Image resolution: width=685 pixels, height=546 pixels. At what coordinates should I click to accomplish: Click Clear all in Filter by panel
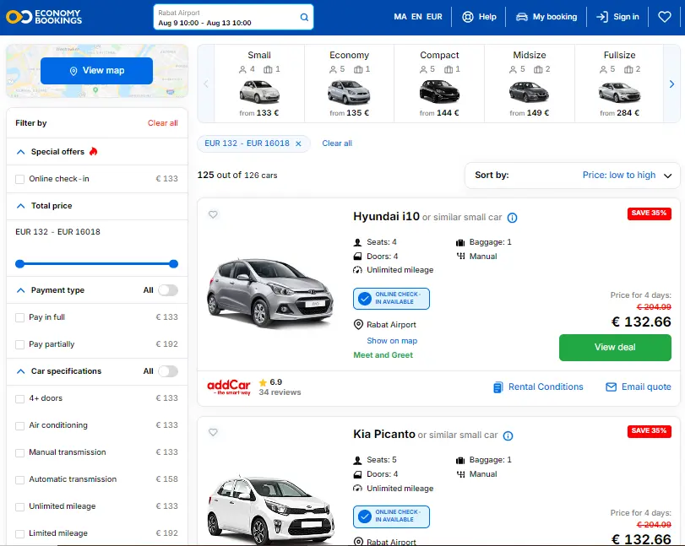tap(162, 123)
